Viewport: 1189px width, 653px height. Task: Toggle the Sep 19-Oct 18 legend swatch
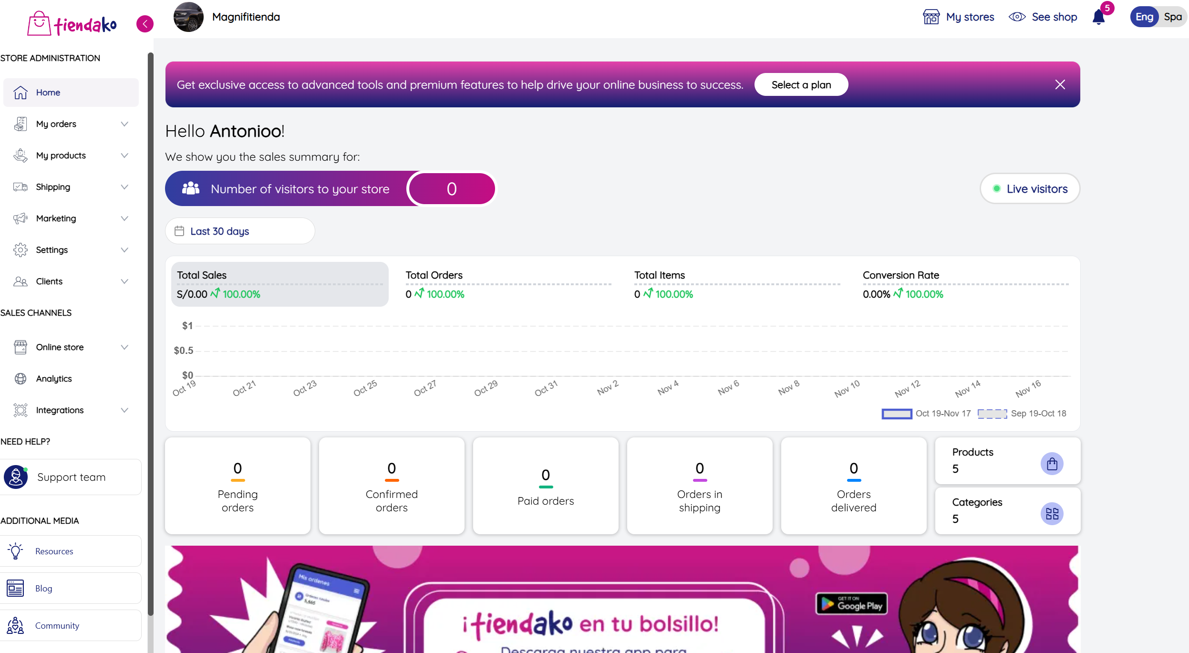[x=993, y=414]
